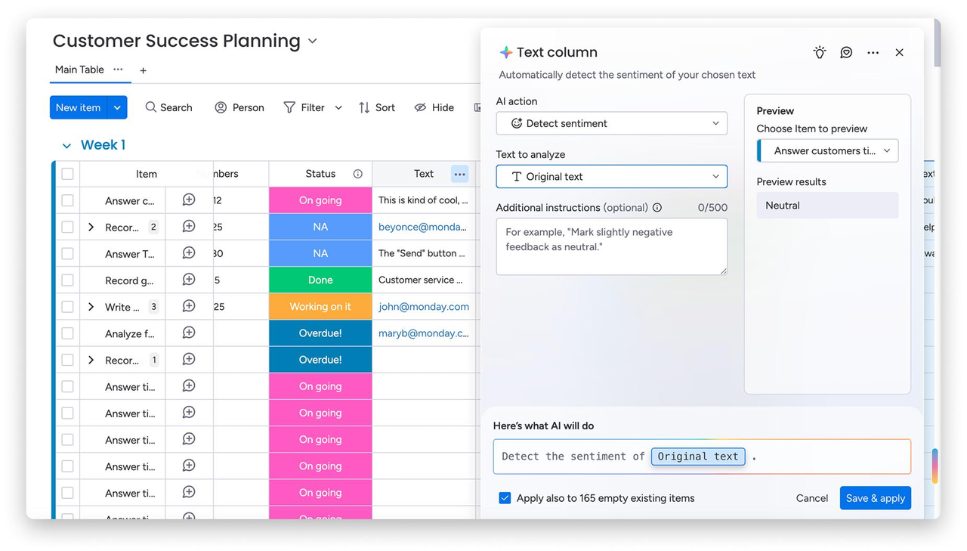Switch to the Main Table tab
Screen dimensions: 967x551
(x=79, y=70)
